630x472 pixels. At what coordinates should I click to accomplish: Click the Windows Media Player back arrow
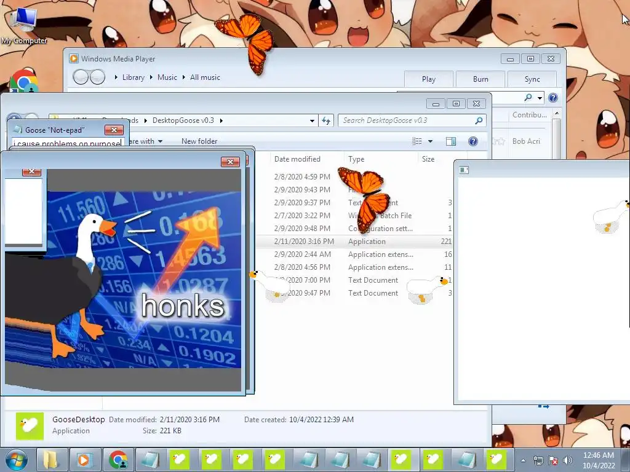(x=81, y=77)
